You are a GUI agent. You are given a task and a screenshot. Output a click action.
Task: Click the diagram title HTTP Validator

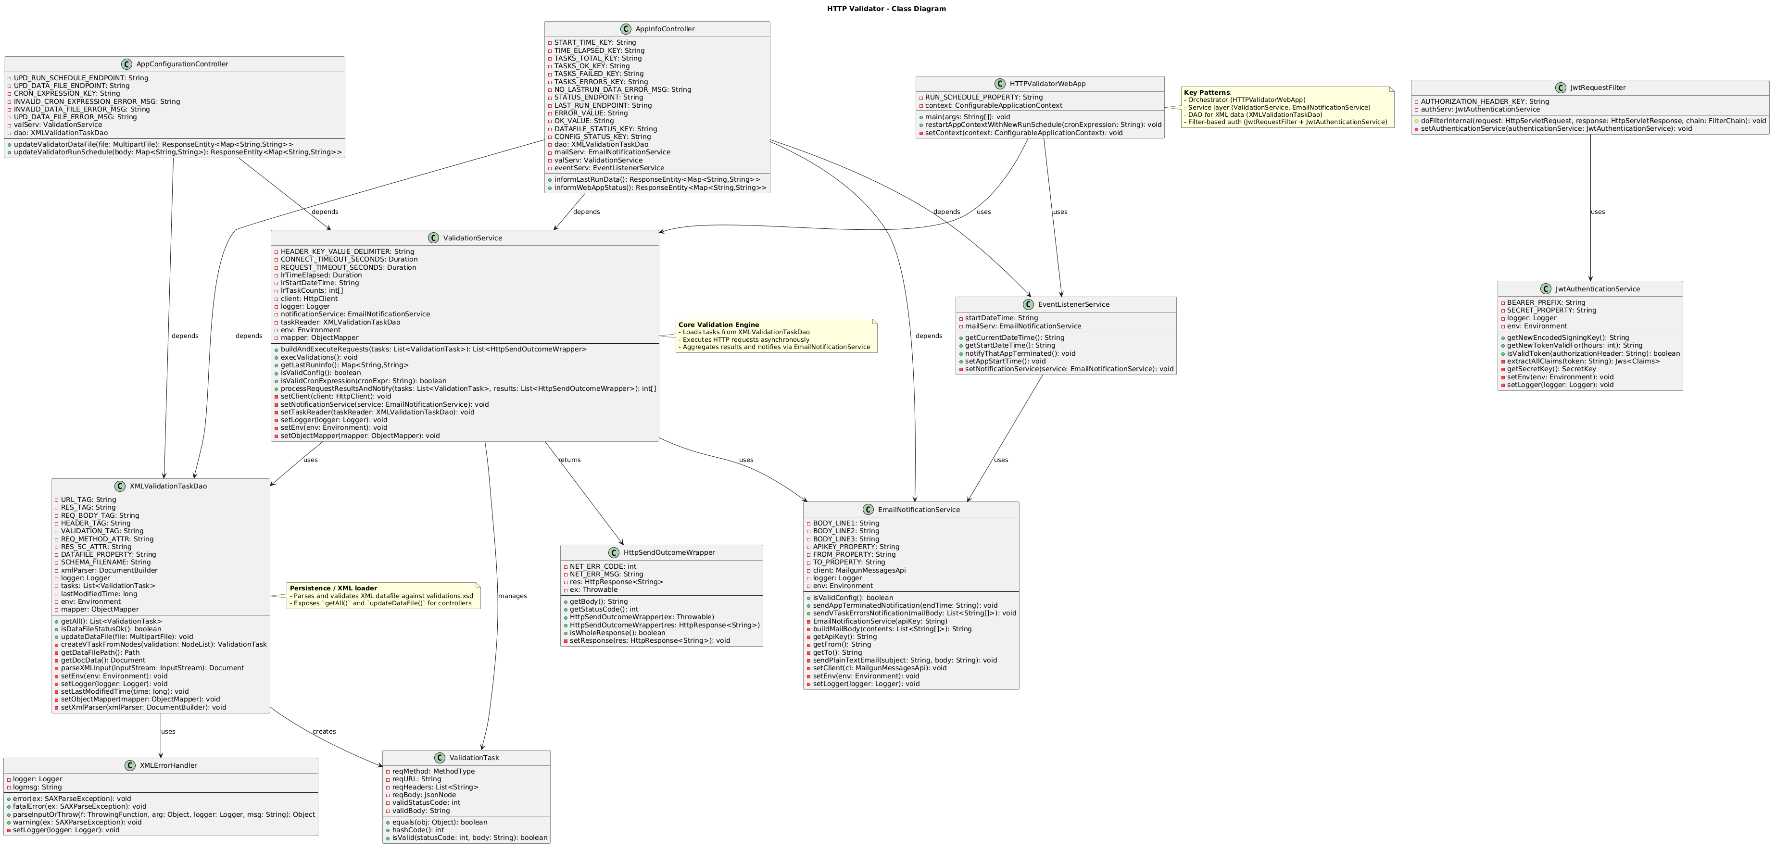click(x=886, y=9)
